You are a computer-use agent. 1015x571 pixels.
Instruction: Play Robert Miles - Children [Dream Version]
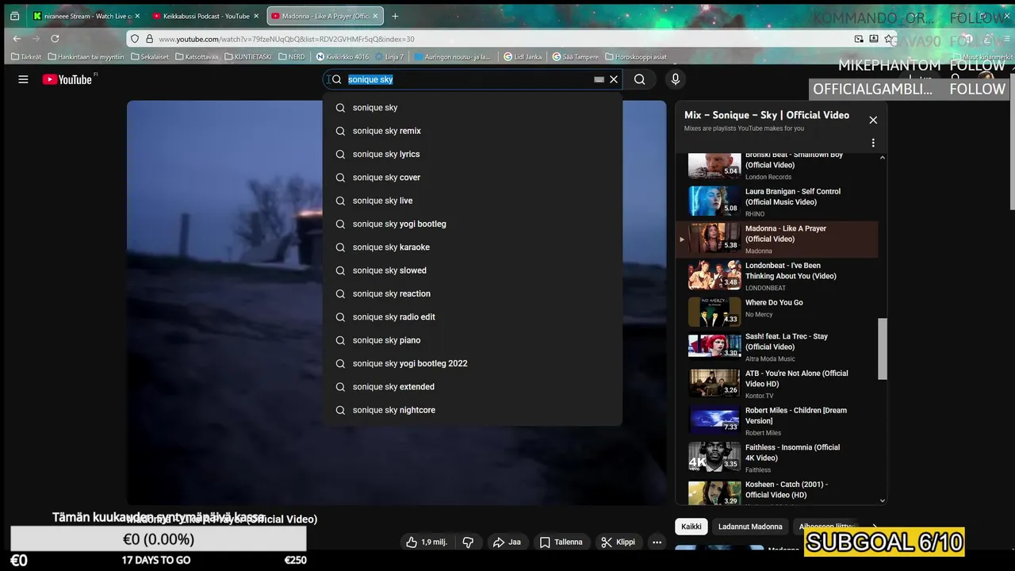click(777, 421)
